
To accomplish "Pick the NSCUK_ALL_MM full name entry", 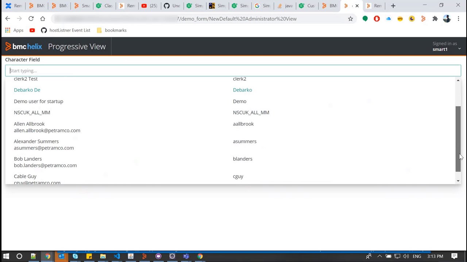I will [x=32, y=112].
